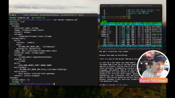The height and width of the screenshot is (98, 175).
Task: Click the Mem usage bar in htop
Action: (116, 16)
